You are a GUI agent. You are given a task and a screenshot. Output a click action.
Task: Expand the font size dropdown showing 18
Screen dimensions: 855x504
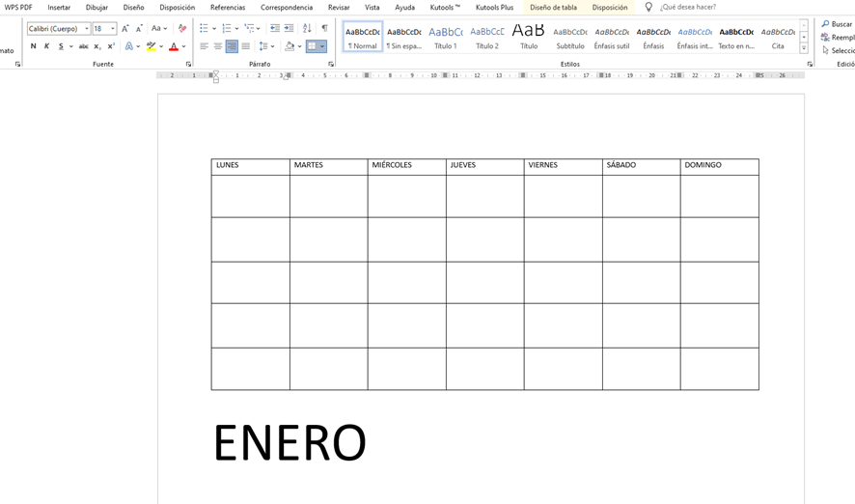click(113, 28)
